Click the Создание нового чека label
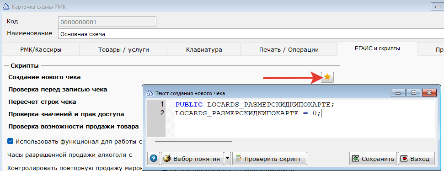This screenshot has width=444, height=171. coord(44,77)
